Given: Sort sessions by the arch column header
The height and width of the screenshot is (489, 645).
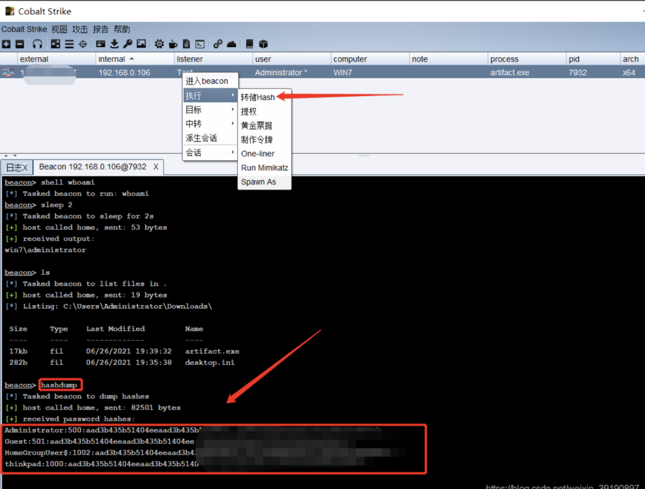Looking at the screenshot, I should 632,59.
